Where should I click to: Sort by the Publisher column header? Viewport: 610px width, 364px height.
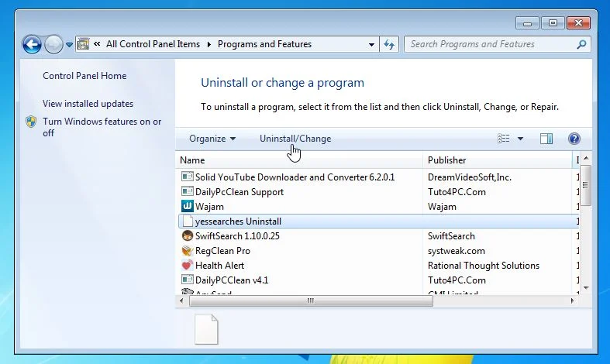point(497,160)
